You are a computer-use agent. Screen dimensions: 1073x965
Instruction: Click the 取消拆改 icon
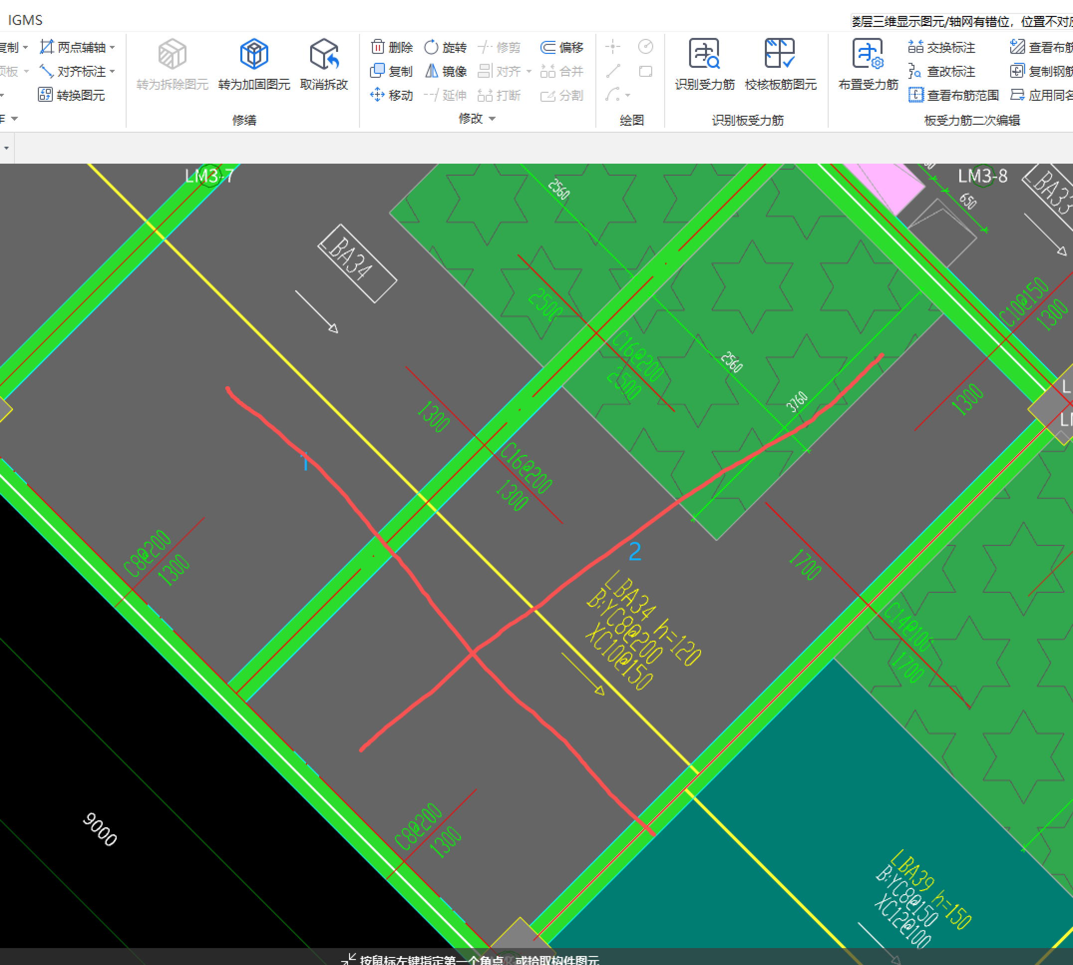point(324,54)
